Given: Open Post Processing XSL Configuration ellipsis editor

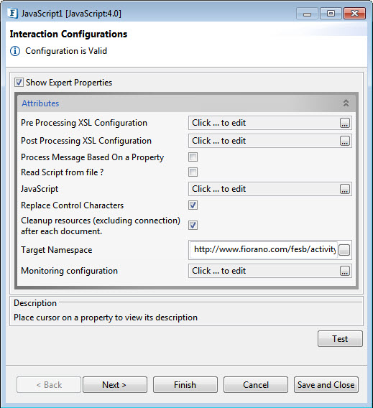Looking at the screenshot, I should [345, 141].
